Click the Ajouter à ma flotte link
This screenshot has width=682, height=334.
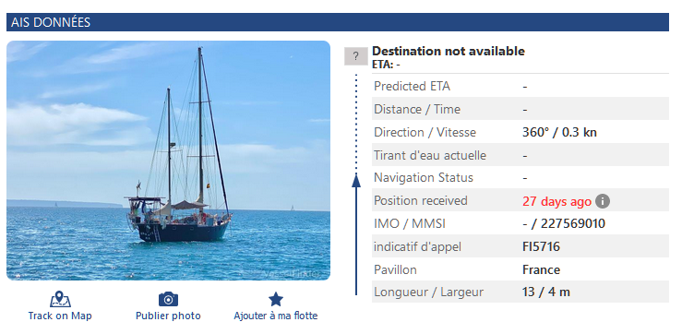click(x=276, y=316)
